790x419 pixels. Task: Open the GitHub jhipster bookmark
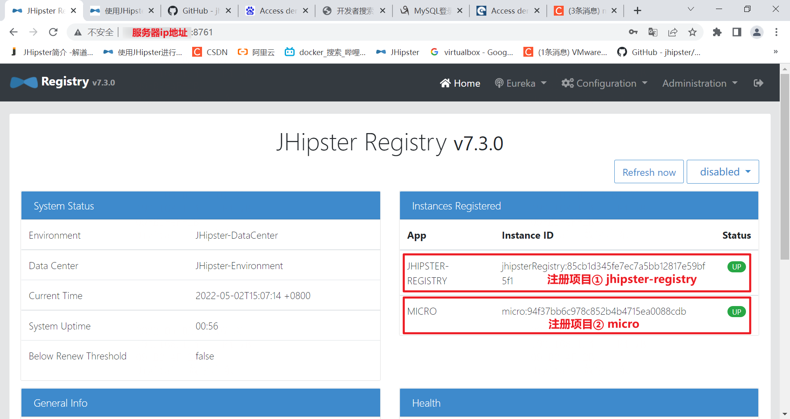pos(659,52)
